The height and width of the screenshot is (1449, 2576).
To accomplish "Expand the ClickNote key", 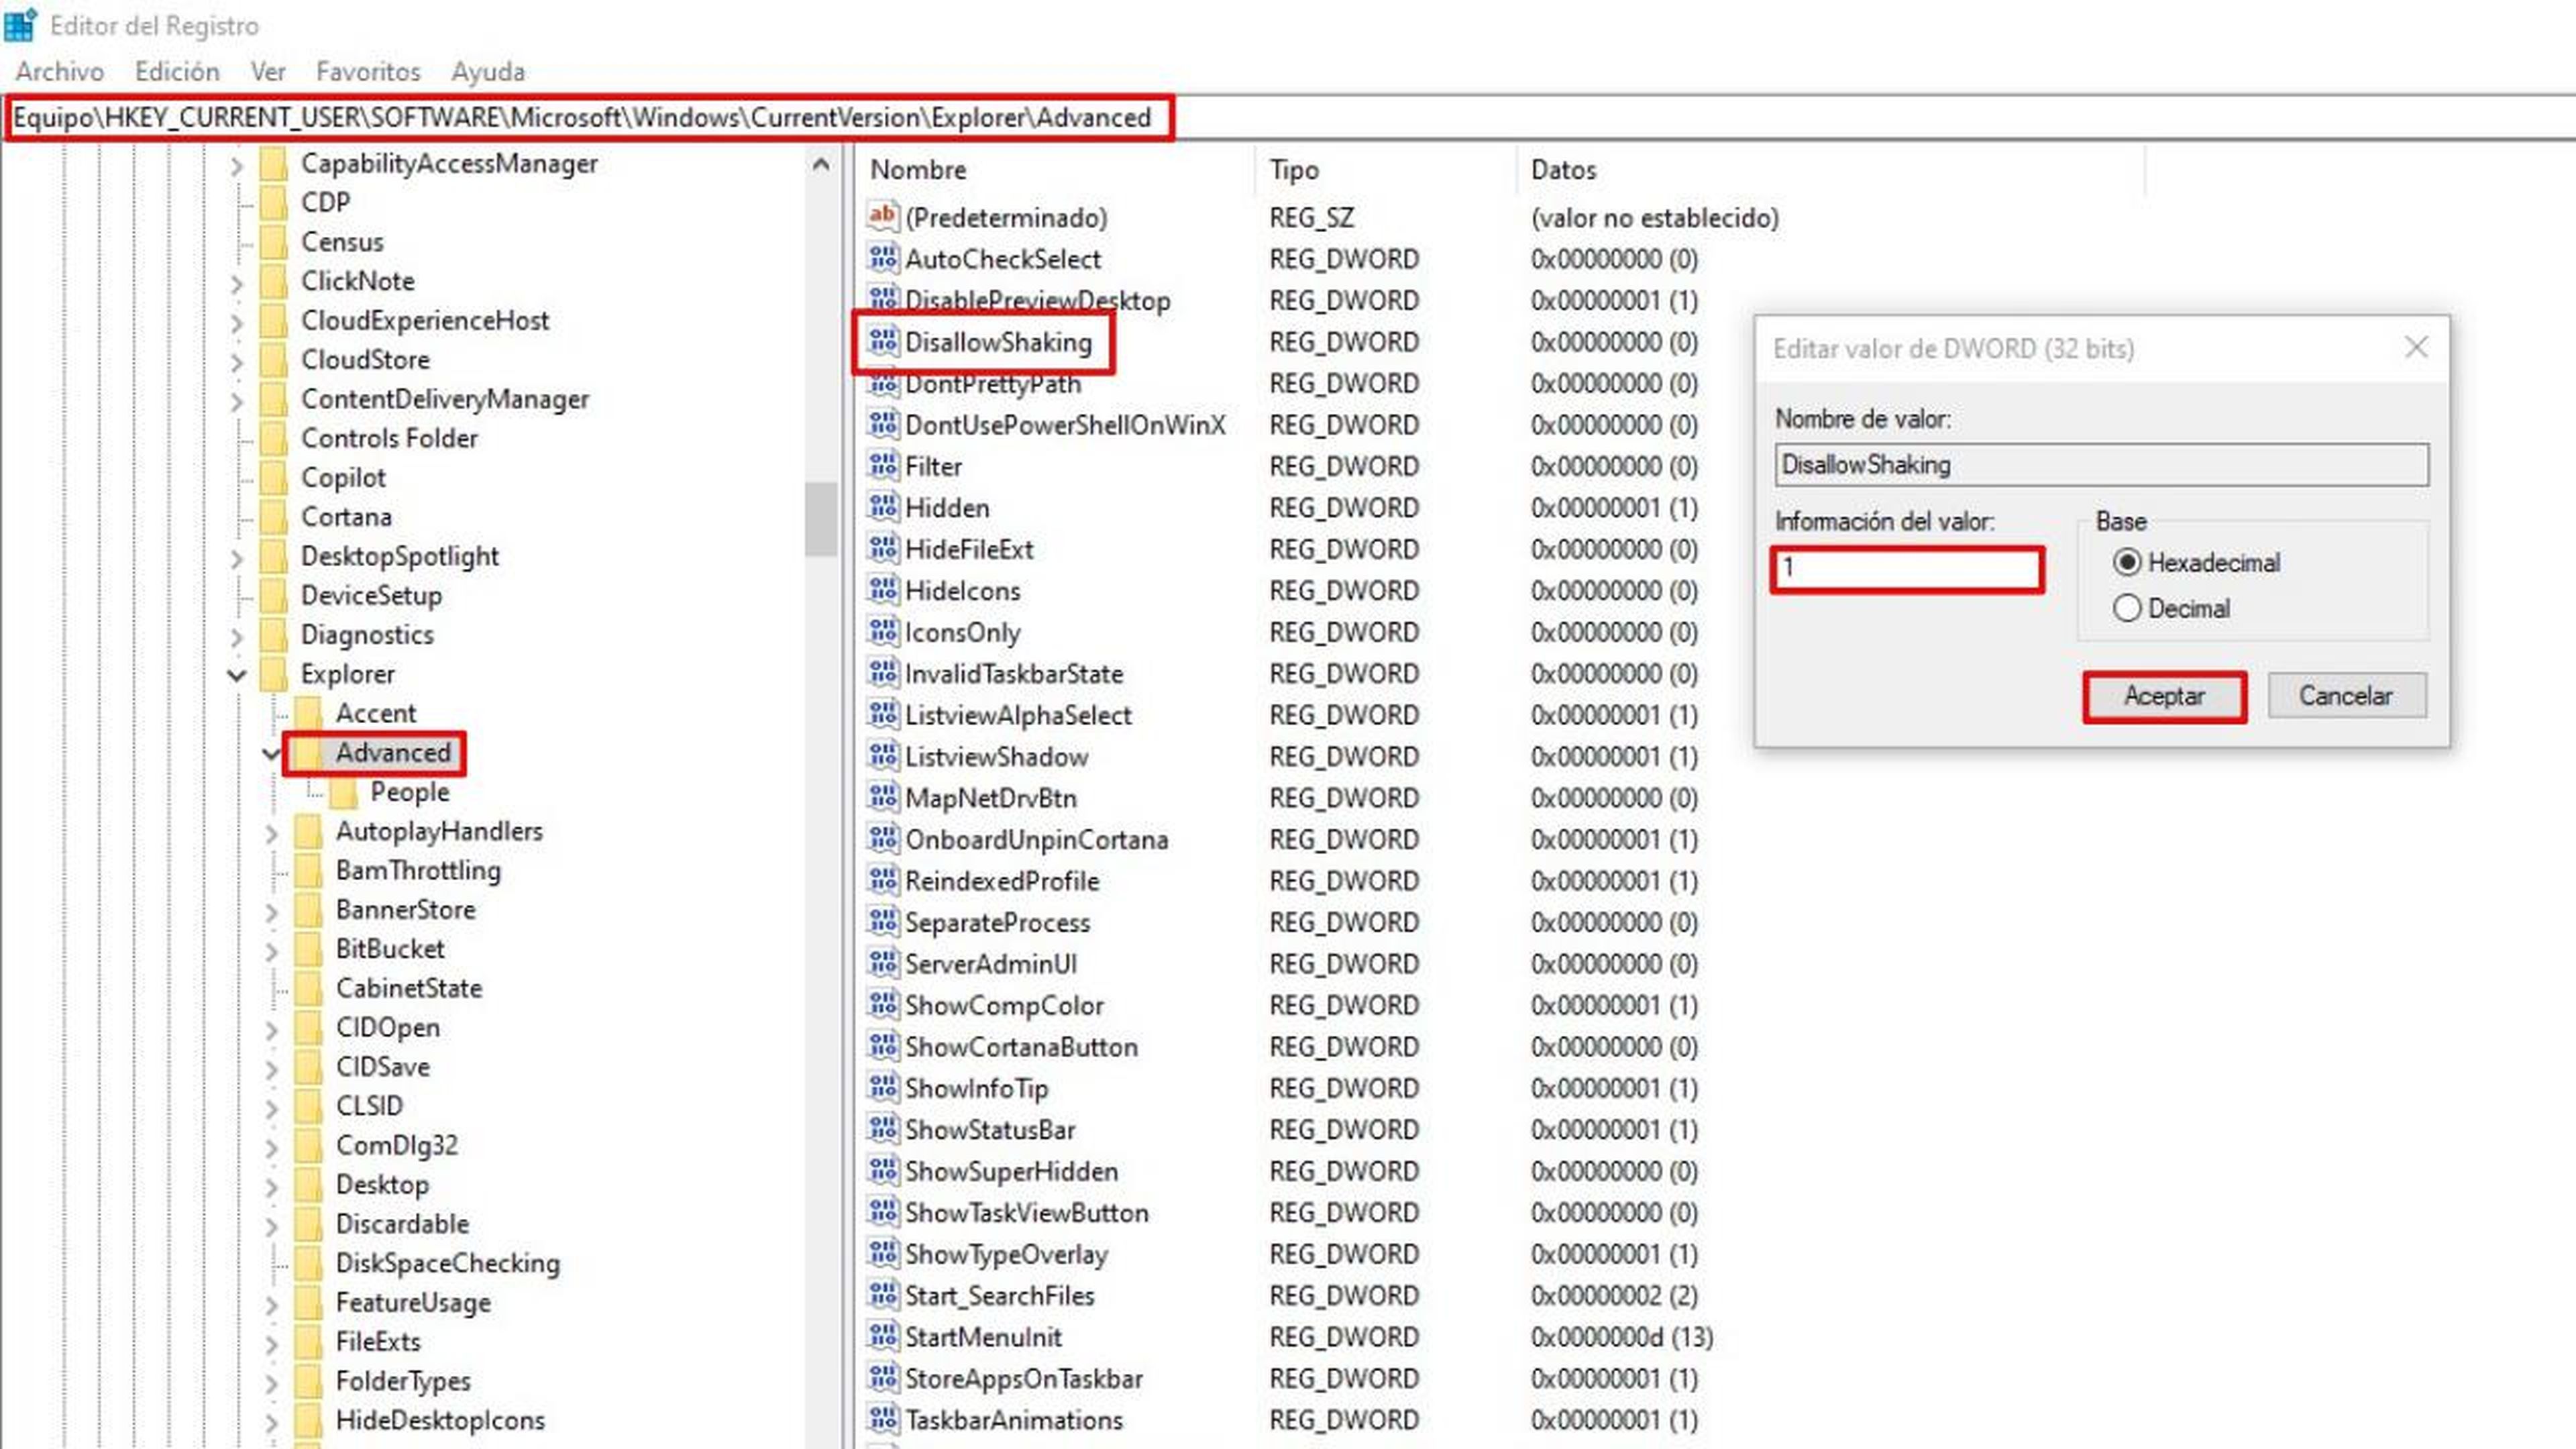I will 236,283.
